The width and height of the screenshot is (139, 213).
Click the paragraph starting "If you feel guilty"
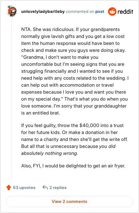[x=75, y=139]
